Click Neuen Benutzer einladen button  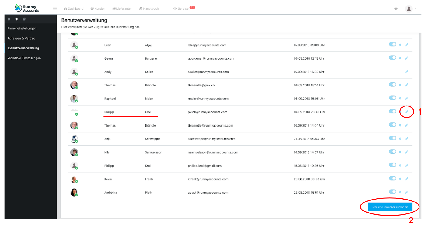pos(390,207)
